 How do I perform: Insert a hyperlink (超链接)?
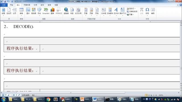(x=66, y=11)
